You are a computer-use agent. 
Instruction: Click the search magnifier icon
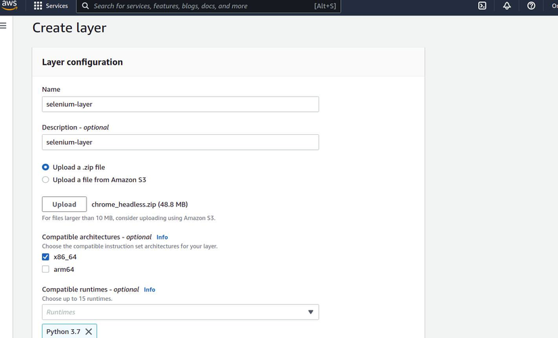point(85,6)
